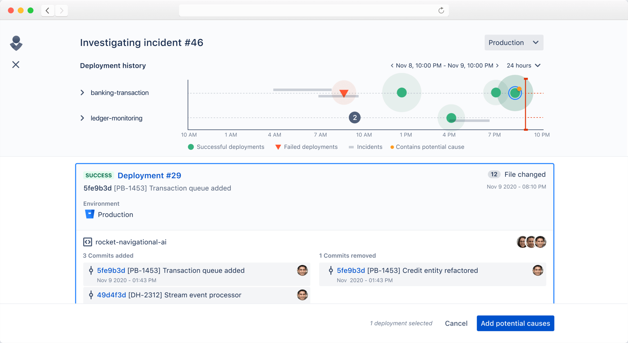The width and height of the screenshot is (628, 343).
Task: Advance to next date range with right chevron
Action: 497,66
